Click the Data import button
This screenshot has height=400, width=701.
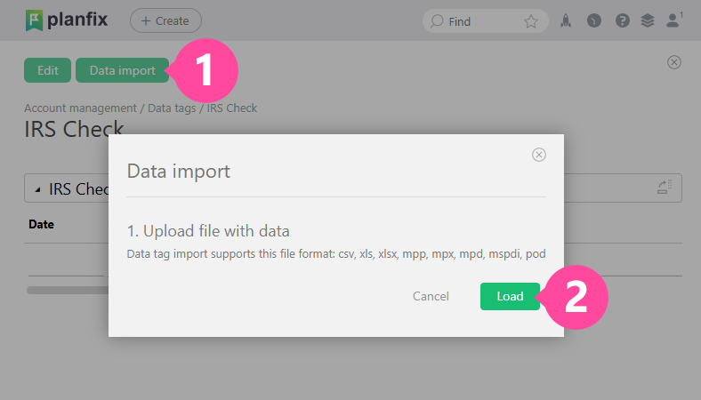click(122, 70)
